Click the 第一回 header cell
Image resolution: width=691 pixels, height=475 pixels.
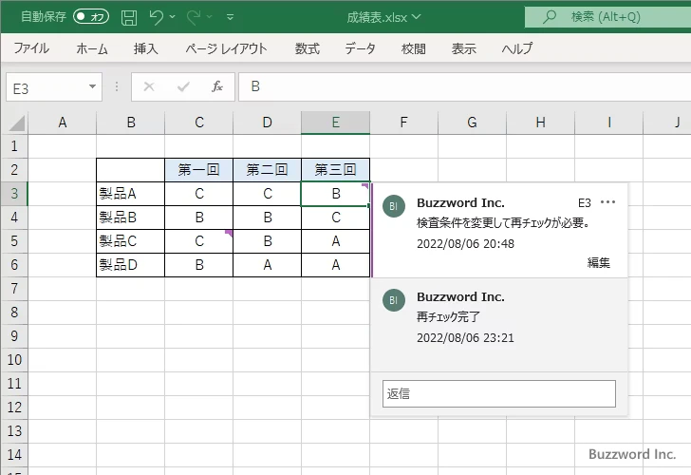(198, 170)
